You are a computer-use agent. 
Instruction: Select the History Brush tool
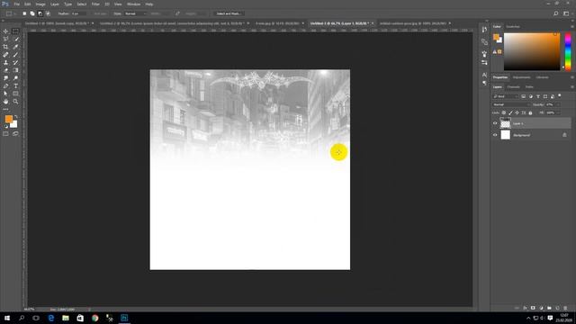(15, 62)
